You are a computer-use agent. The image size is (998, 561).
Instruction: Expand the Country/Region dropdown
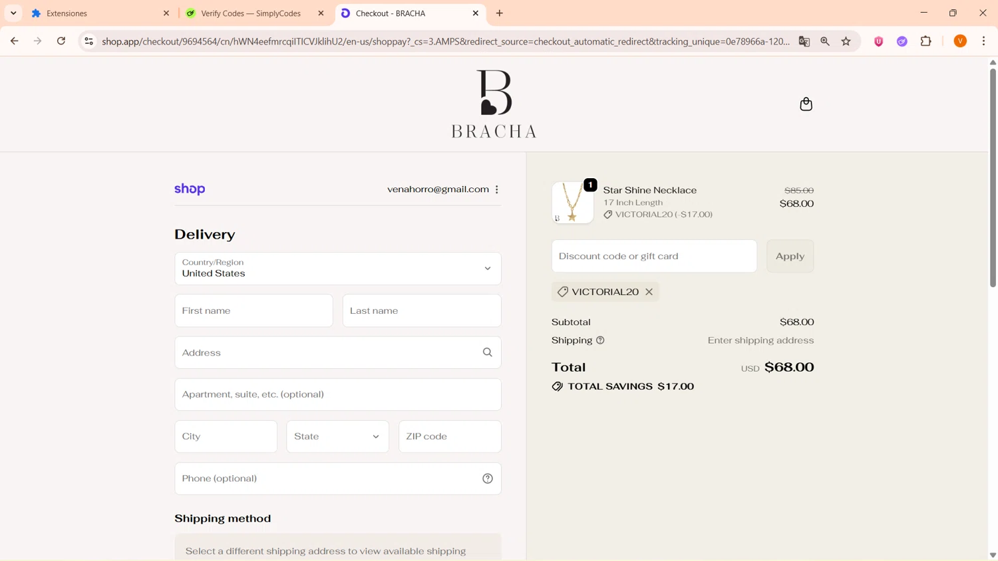tap(337, 269)
